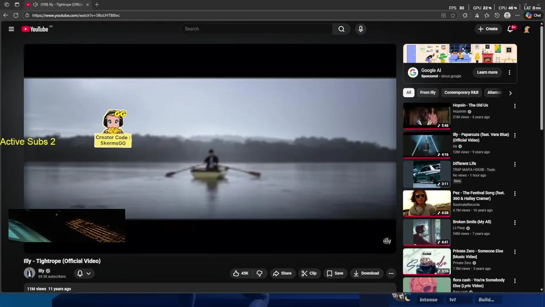Select the Alternative filter chip
Image resolution: width=545 pixels, height=307 pixels.
tap(494, 93)
